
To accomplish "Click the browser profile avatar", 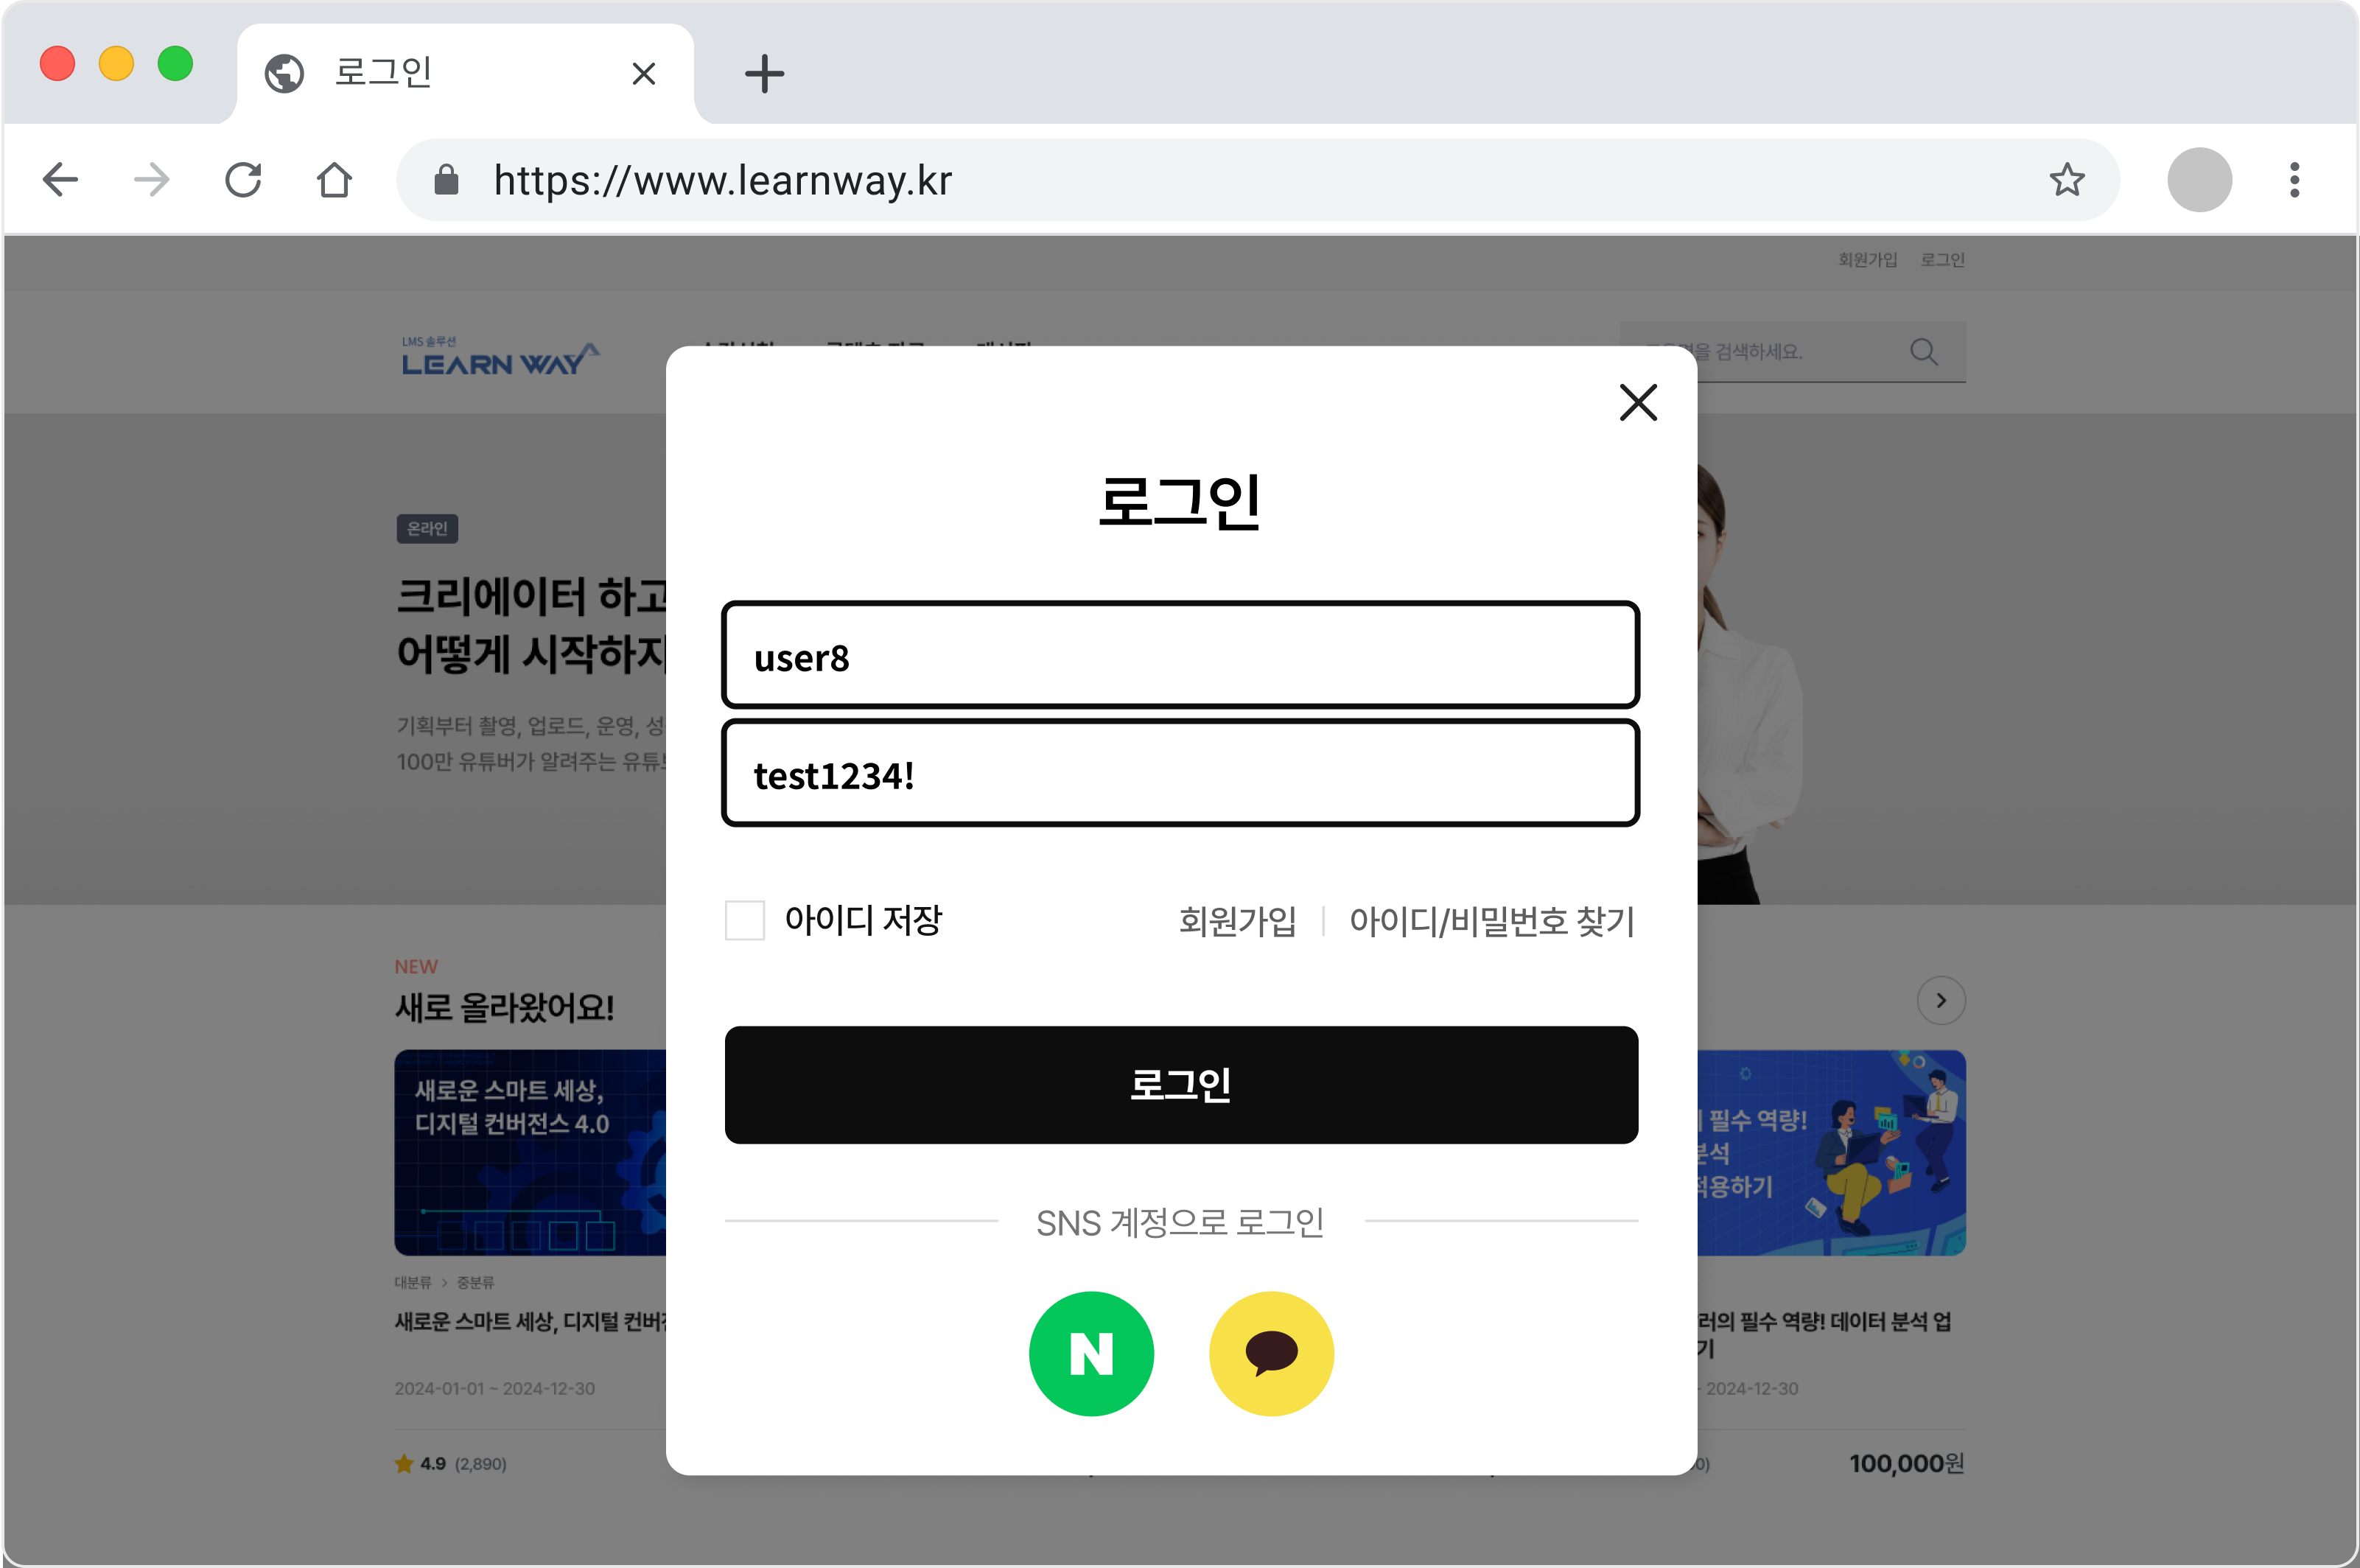I will (x=2199, y=180).
